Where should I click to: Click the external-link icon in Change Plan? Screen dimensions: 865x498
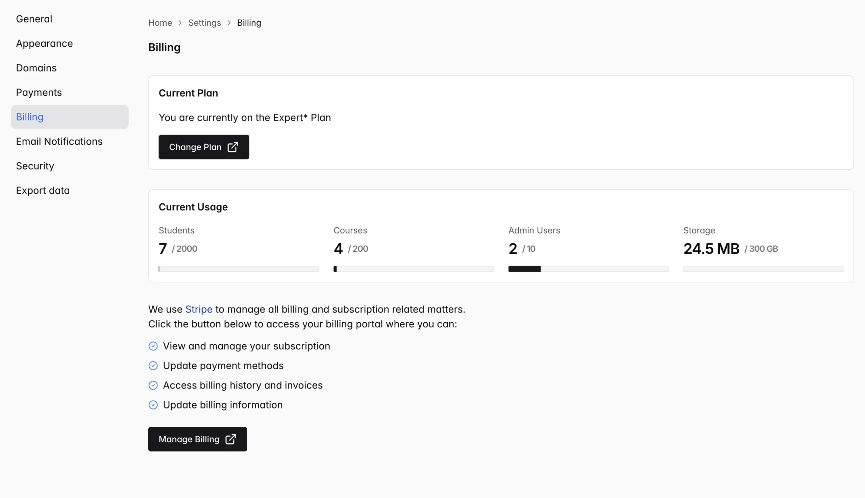click(x=232, y=147)
